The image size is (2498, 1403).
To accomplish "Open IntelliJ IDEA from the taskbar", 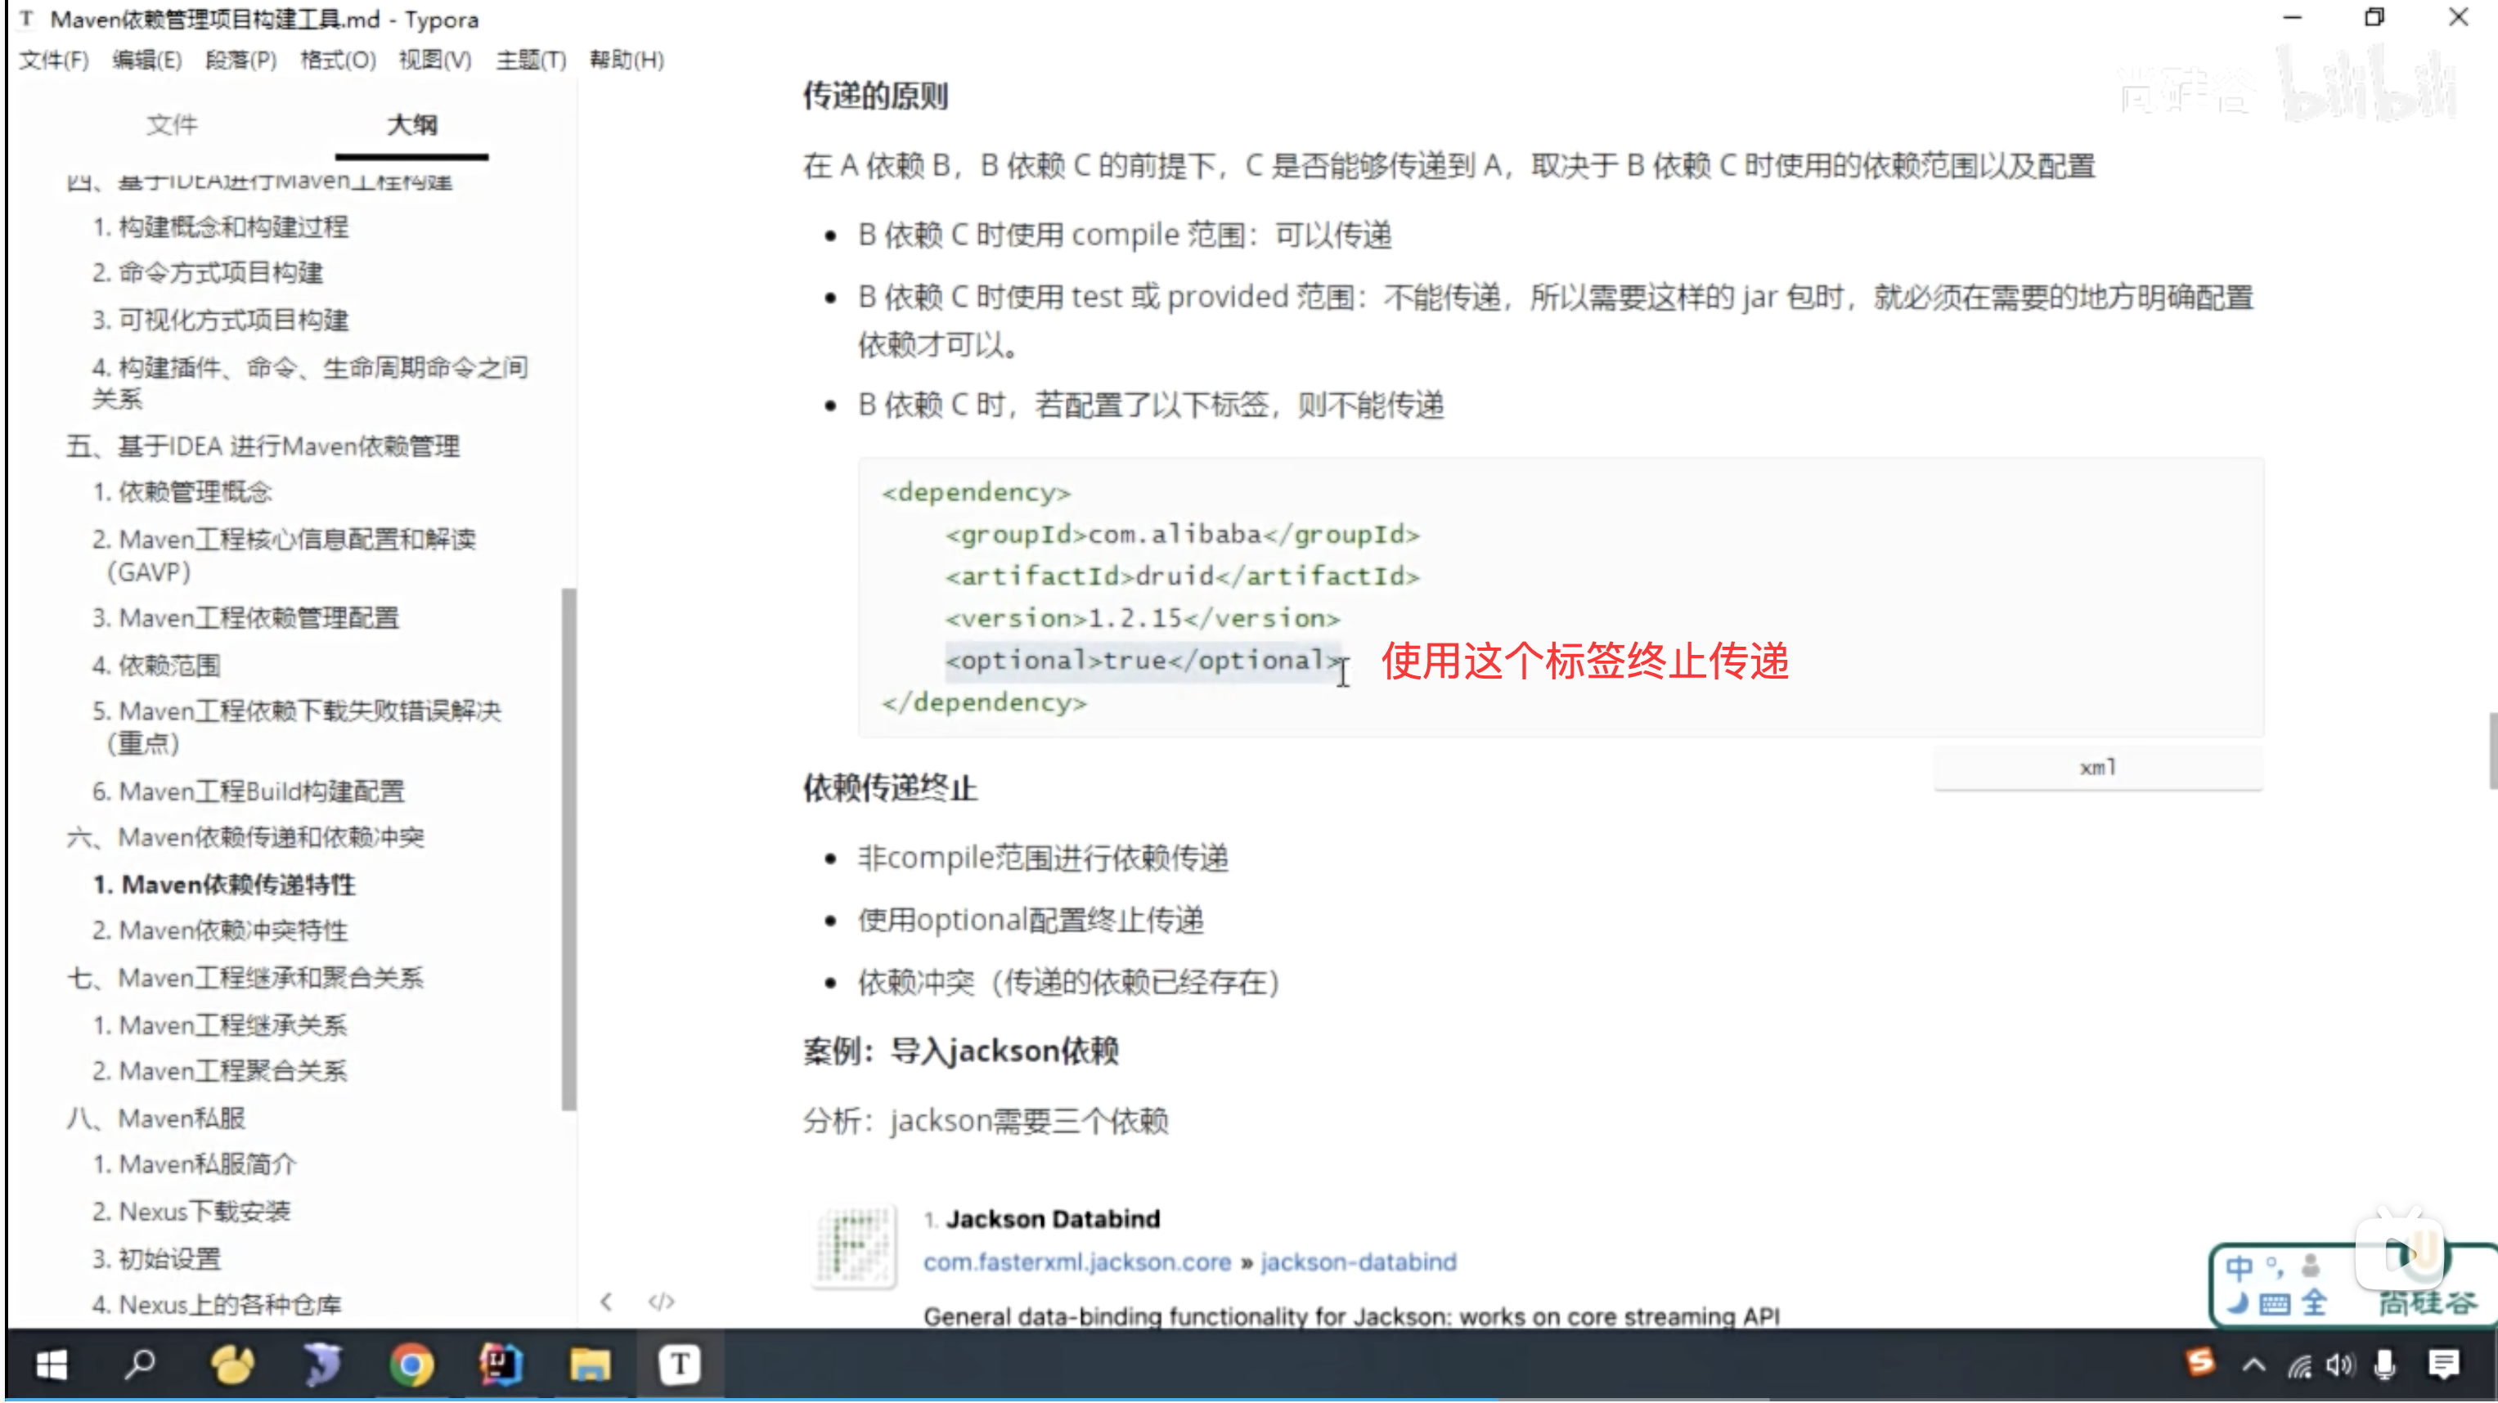I will tap(501, 1365).
